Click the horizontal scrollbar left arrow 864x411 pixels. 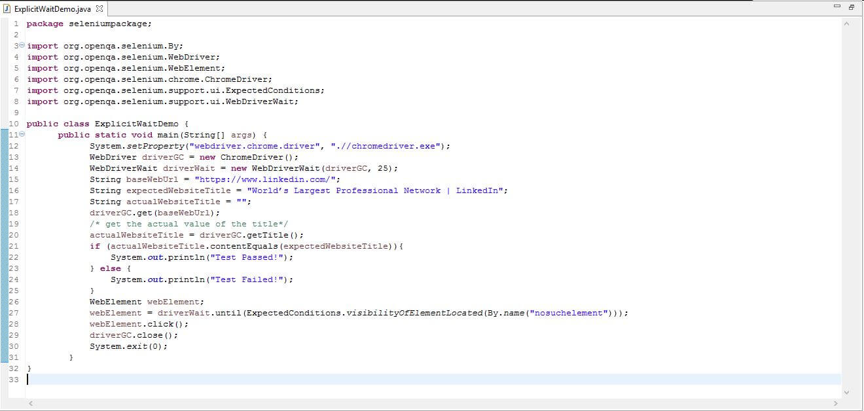click(29, 404)
